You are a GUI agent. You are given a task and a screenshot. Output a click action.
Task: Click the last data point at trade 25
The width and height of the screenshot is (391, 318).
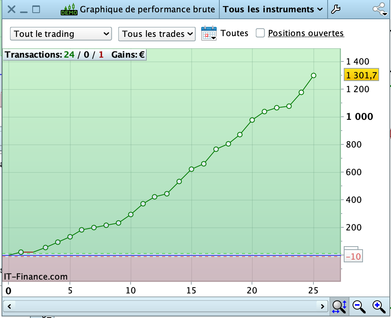click(313, 75)
